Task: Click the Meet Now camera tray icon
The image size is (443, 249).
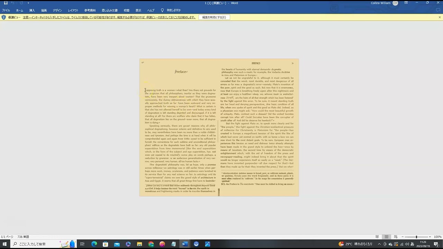Action: pyautogui.click(x=385, y=244)
